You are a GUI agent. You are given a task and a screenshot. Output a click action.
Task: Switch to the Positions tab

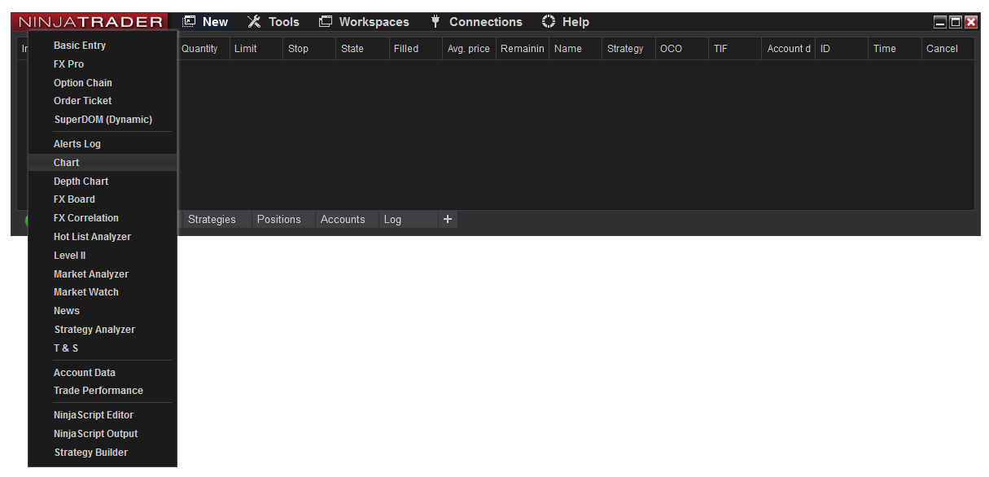(278, 220)
